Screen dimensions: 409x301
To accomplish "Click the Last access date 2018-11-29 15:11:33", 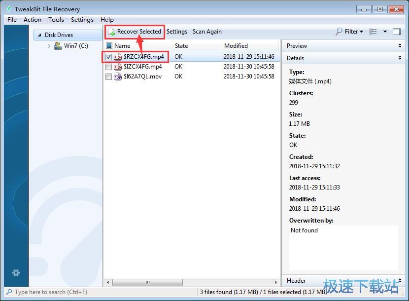I will [314, 188].
